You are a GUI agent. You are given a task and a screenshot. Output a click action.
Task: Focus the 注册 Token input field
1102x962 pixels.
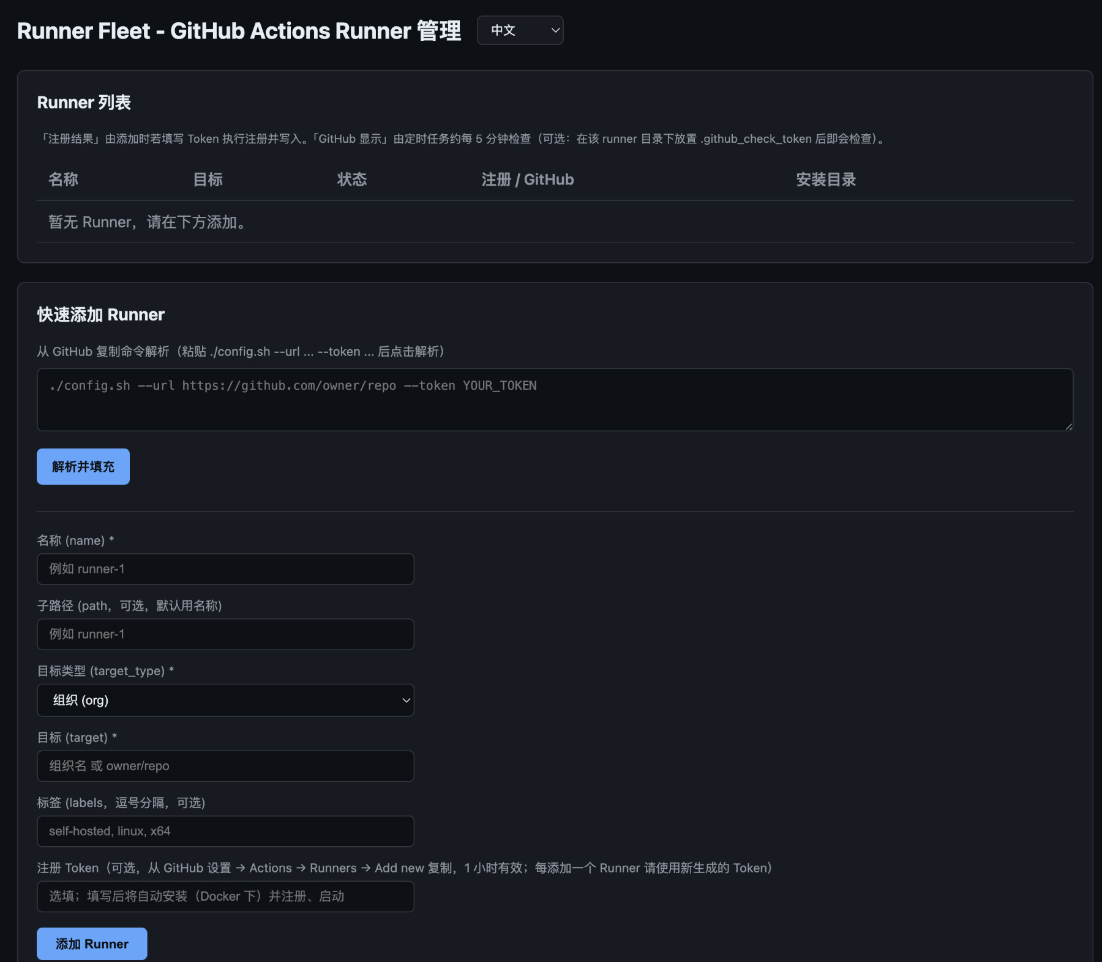(225, 896)
